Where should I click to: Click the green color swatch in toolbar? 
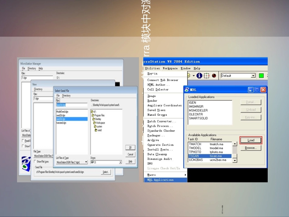point(261,75)
